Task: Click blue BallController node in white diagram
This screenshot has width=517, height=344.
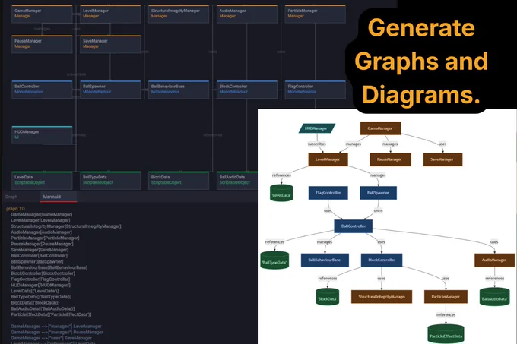Action: (x=353, y=226)
